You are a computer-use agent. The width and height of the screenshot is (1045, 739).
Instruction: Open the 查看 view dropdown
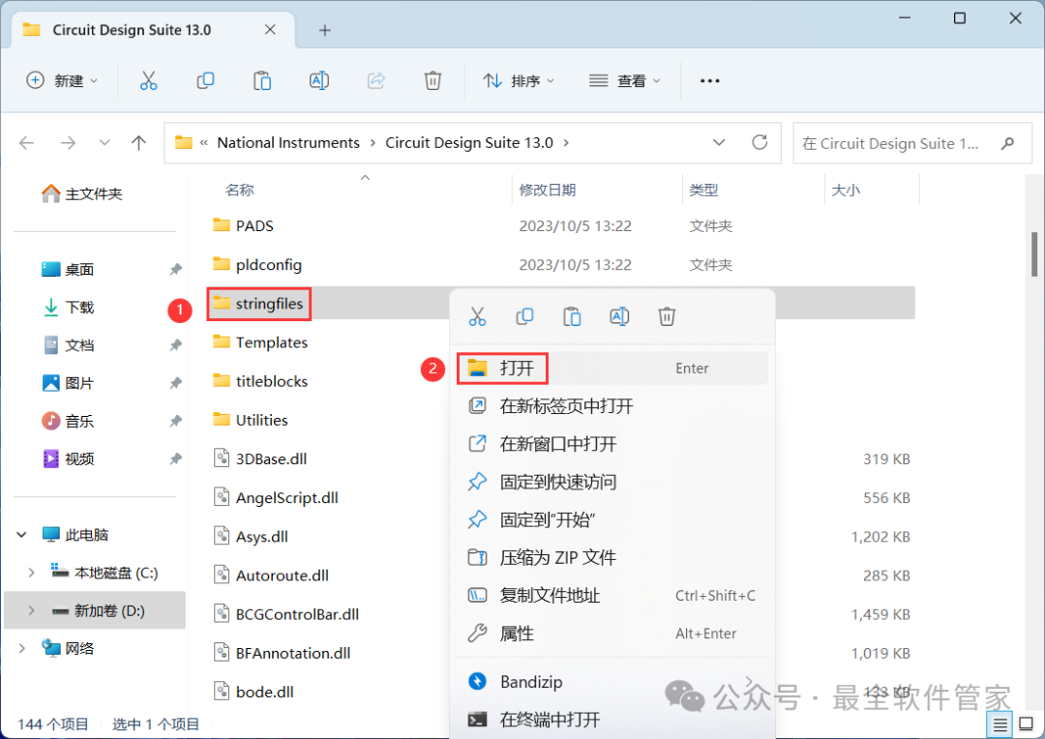tap(624, 80)
